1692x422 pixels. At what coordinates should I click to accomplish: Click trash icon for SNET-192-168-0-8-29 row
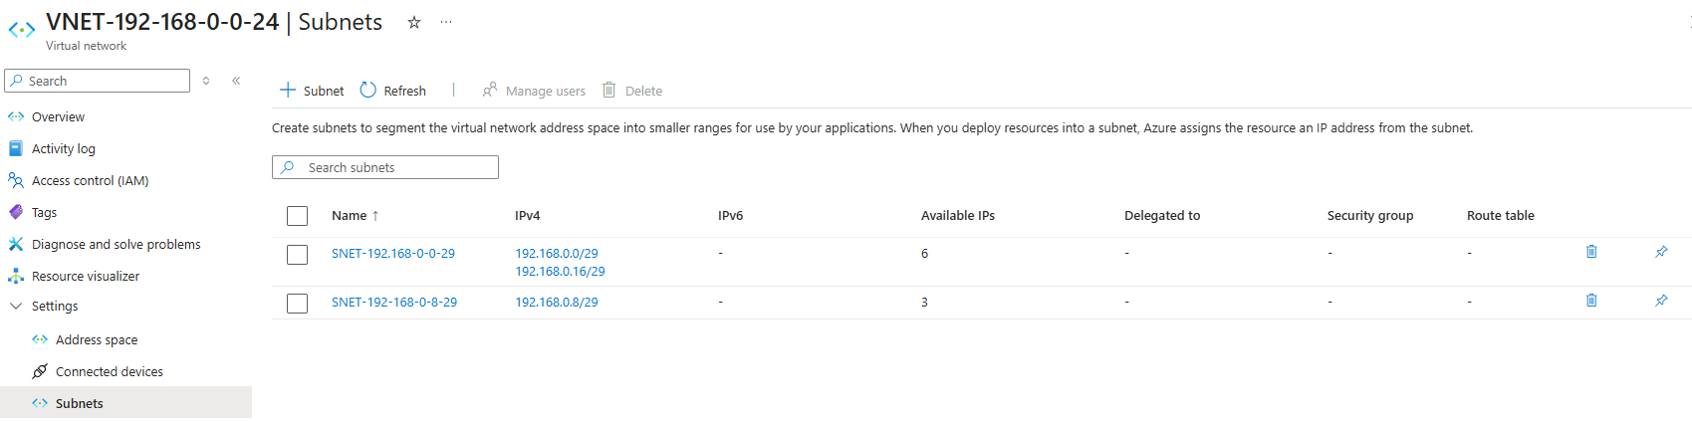tap(1591, 301)
